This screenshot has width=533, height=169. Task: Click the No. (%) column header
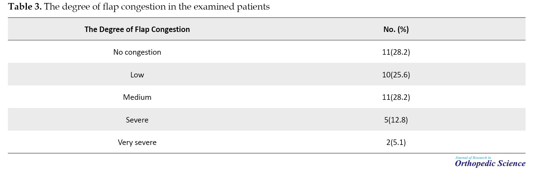[396, 29]
